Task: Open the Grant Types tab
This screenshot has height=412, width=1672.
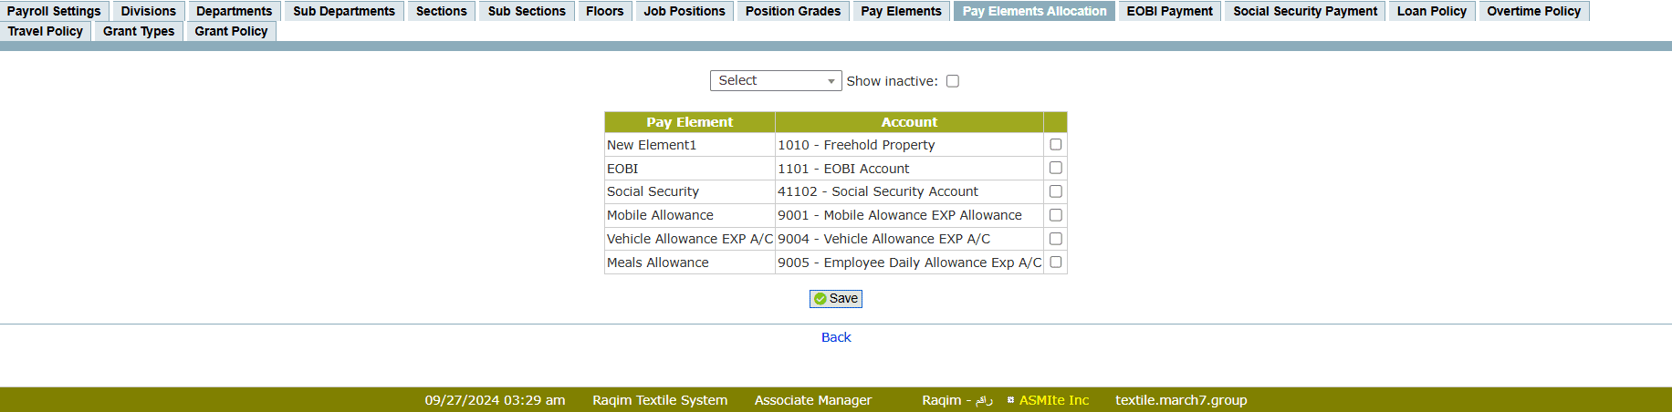Action: point(139,31)
